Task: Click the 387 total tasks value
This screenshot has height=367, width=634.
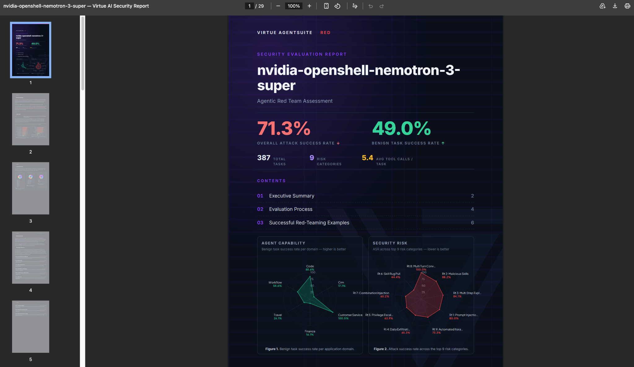Action: [264, 158]
